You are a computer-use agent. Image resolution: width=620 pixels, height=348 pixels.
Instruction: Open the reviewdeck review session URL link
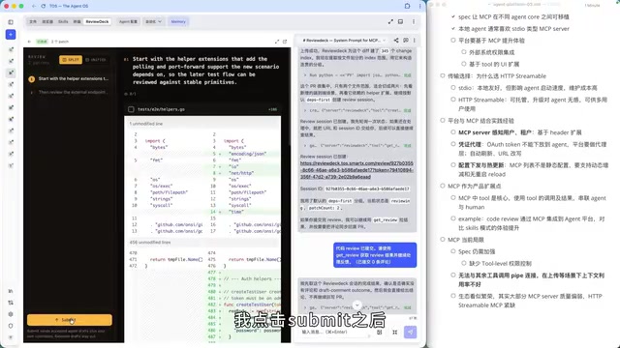click(x=356, y=170)
